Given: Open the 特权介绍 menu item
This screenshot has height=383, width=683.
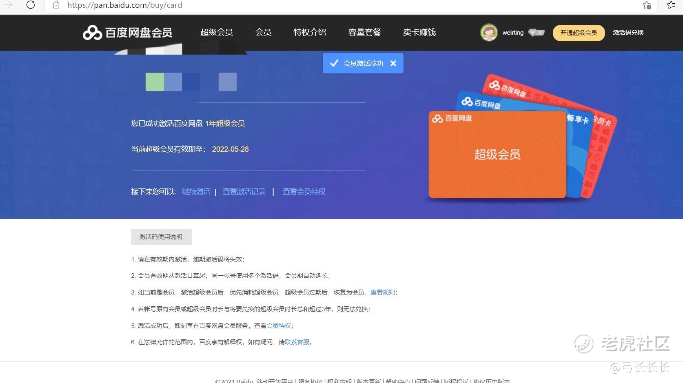Looking at the screenshot, I should [x=310, y=32].
